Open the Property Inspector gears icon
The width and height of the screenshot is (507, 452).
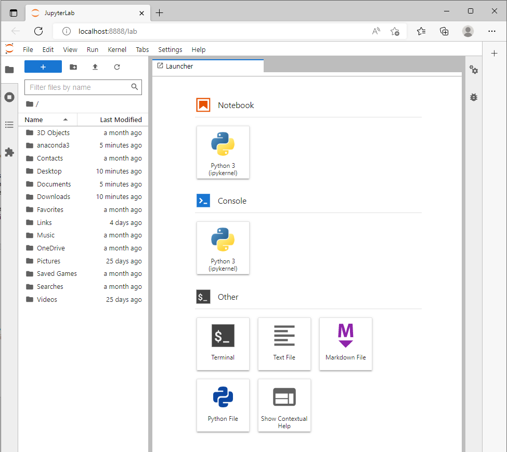(x=474, y=70)
